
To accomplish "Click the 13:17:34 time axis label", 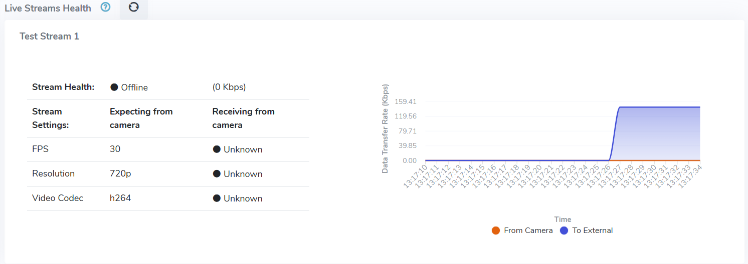I will point(690,177).
